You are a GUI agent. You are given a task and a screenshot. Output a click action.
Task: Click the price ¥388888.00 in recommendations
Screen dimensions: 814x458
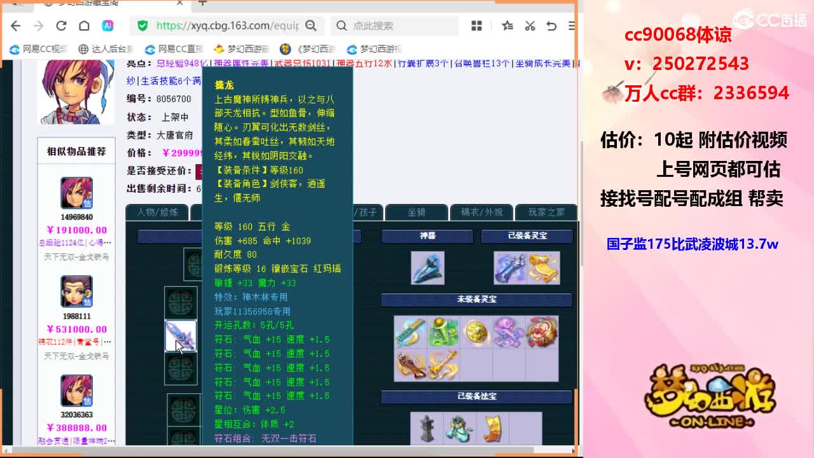[77, 428]
